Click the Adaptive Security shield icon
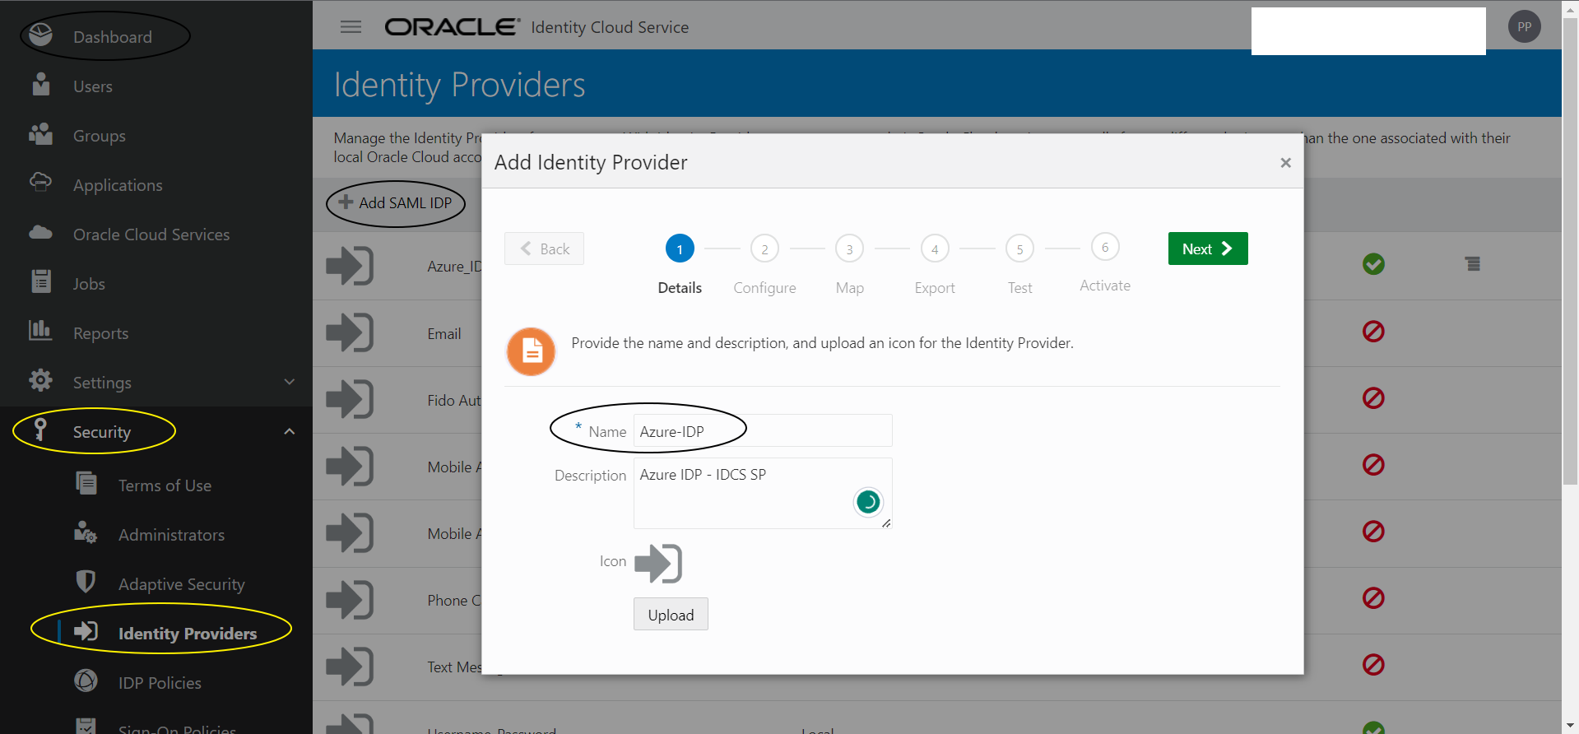The image size is (1579, 734). click(86, 582)
